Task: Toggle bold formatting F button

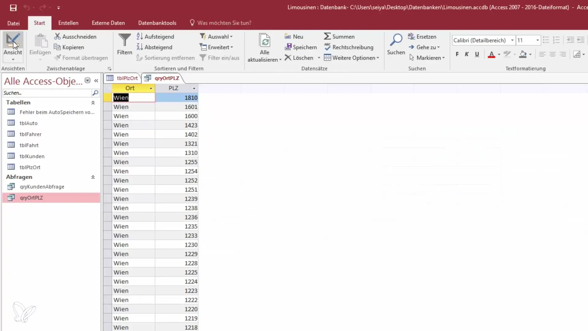Action: tap(457, 54)
